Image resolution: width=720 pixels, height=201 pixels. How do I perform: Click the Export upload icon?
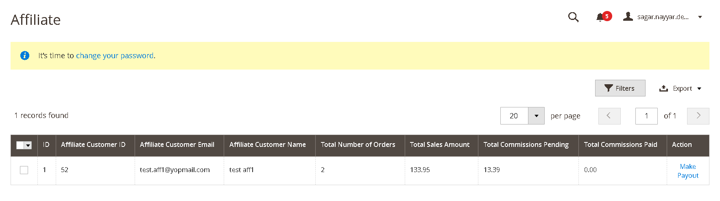pyautogui.click(x=663, y=88)
